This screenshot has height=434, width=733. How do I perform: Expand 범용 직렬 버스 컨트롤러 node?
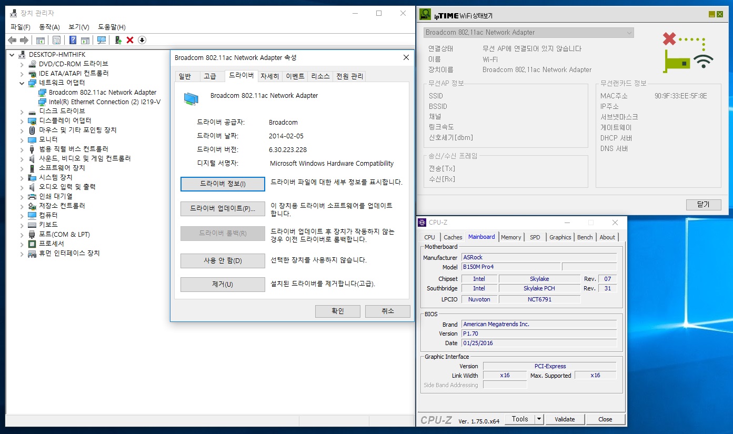click(22, 149)
